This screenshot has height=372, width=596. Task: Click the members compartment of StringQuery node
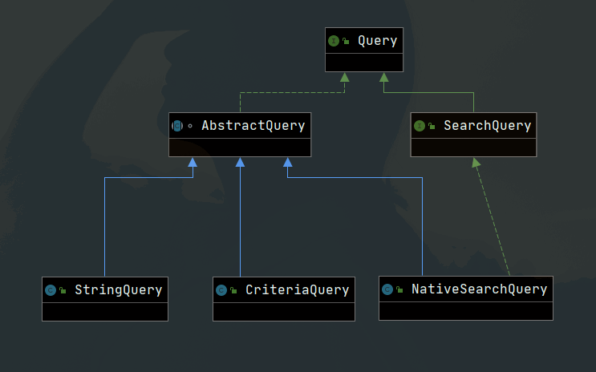click(105, 312)
